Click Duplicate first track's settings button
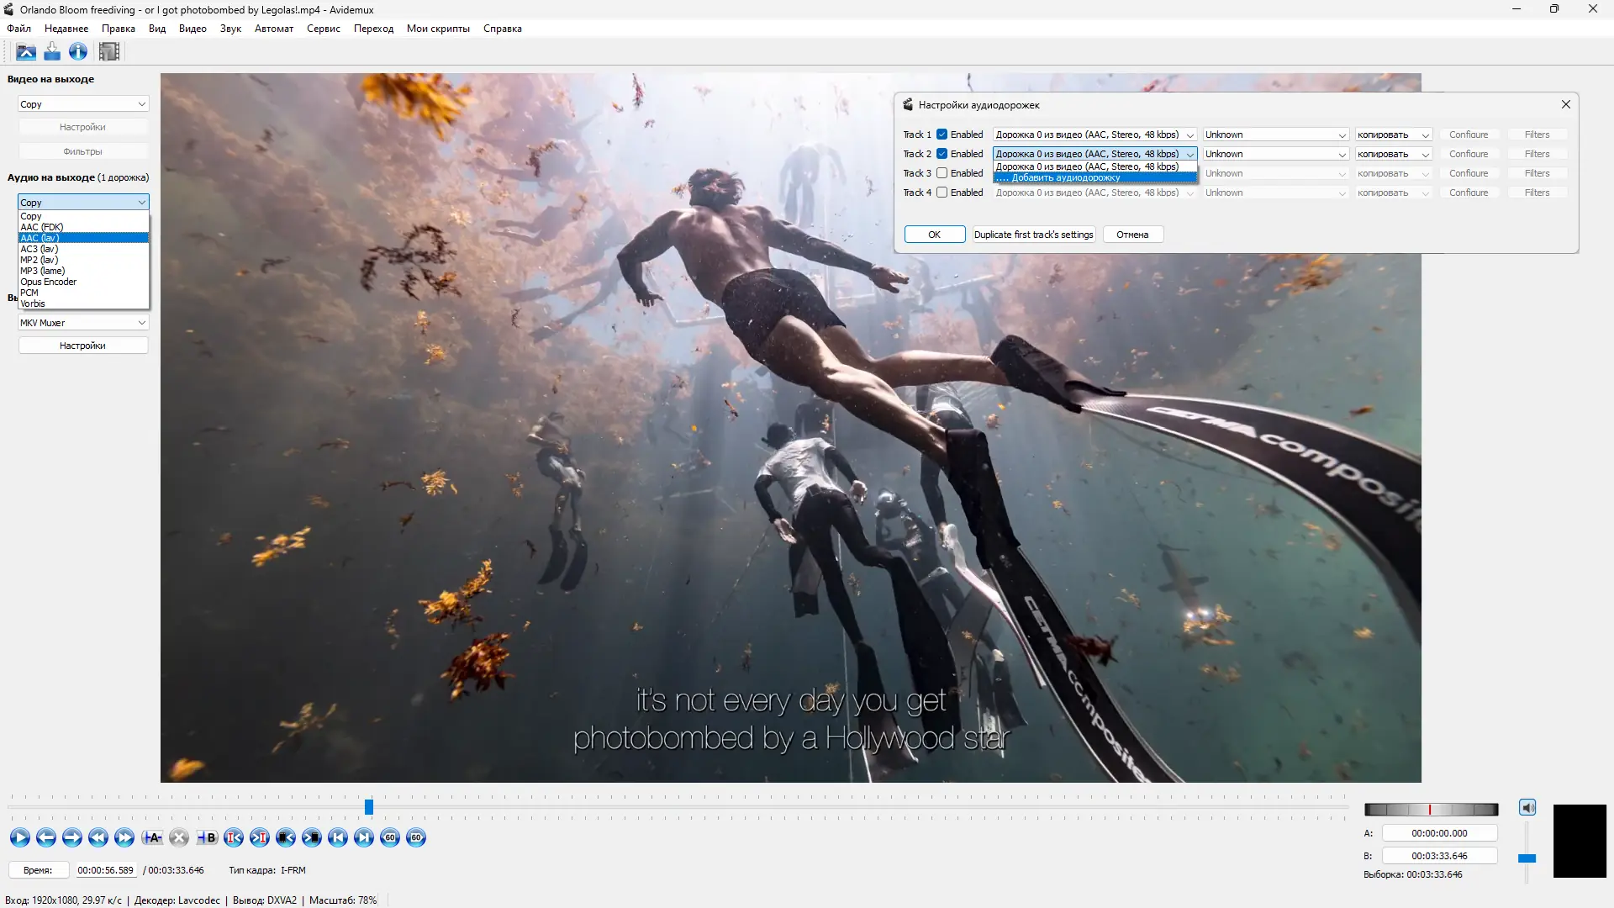 [1033, 235]
